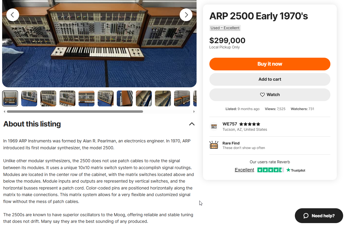This screenshot has height=226, width=345.
Task: Select the last fully visible thumbnail
Action: [182, 98]
